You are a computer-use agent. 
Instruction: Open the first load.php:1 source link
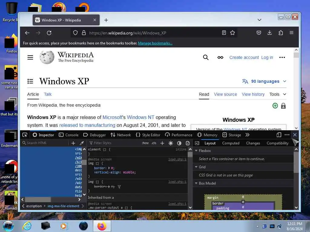pos(177,159)
